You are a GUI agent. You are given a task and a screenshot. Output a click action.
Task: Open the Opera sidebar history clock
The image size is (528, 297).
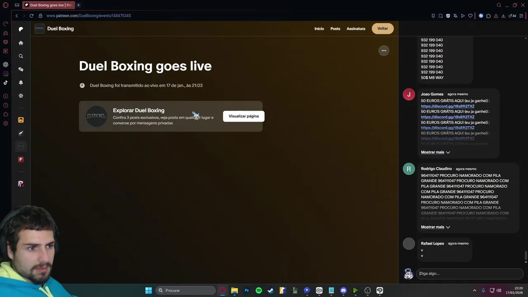click(5, 105)
